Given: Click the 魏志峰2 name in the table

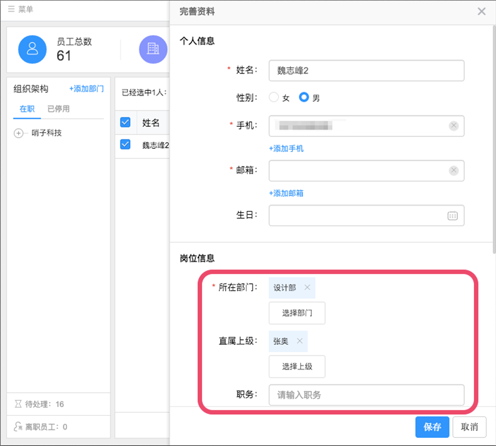Looking at the screenshot, I should coord(155,145).
